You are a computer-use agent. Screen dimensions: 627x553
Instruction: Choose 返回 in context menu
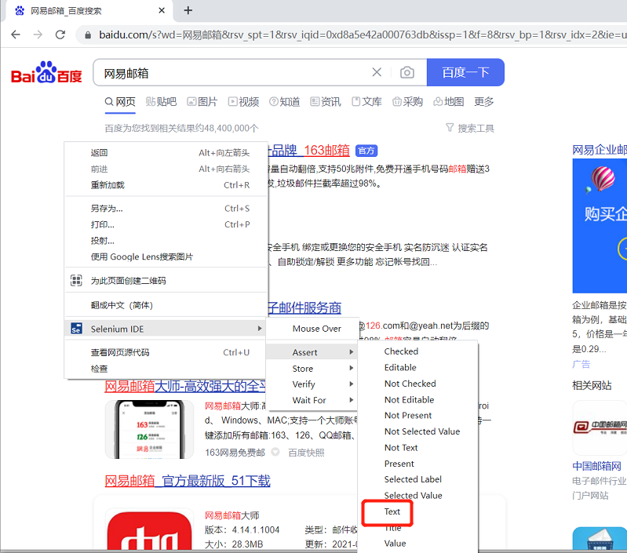pos(166,153)
